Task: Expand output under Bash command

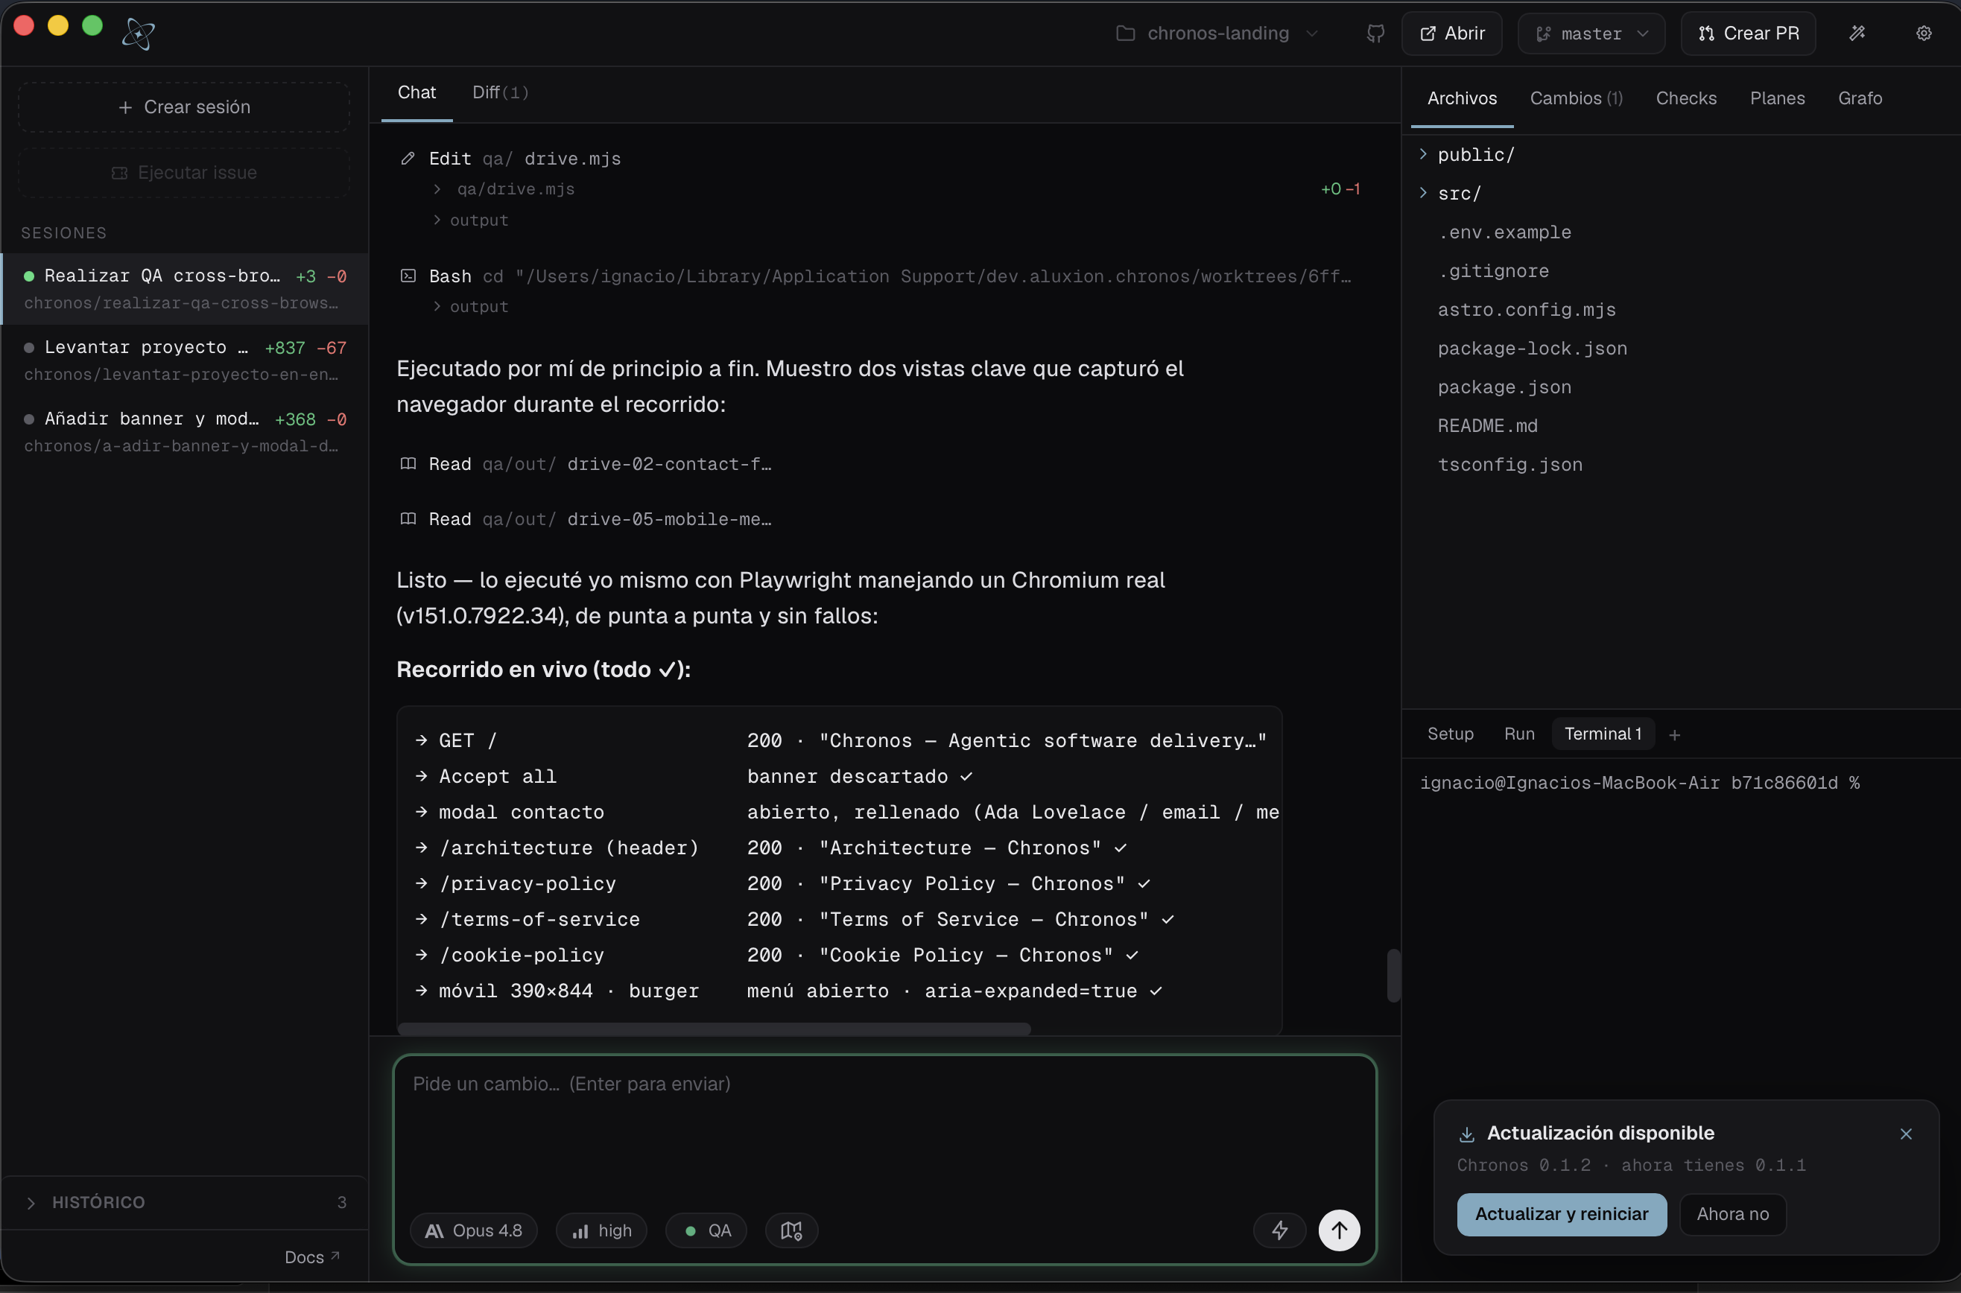Action: click(x=470, y=307)
